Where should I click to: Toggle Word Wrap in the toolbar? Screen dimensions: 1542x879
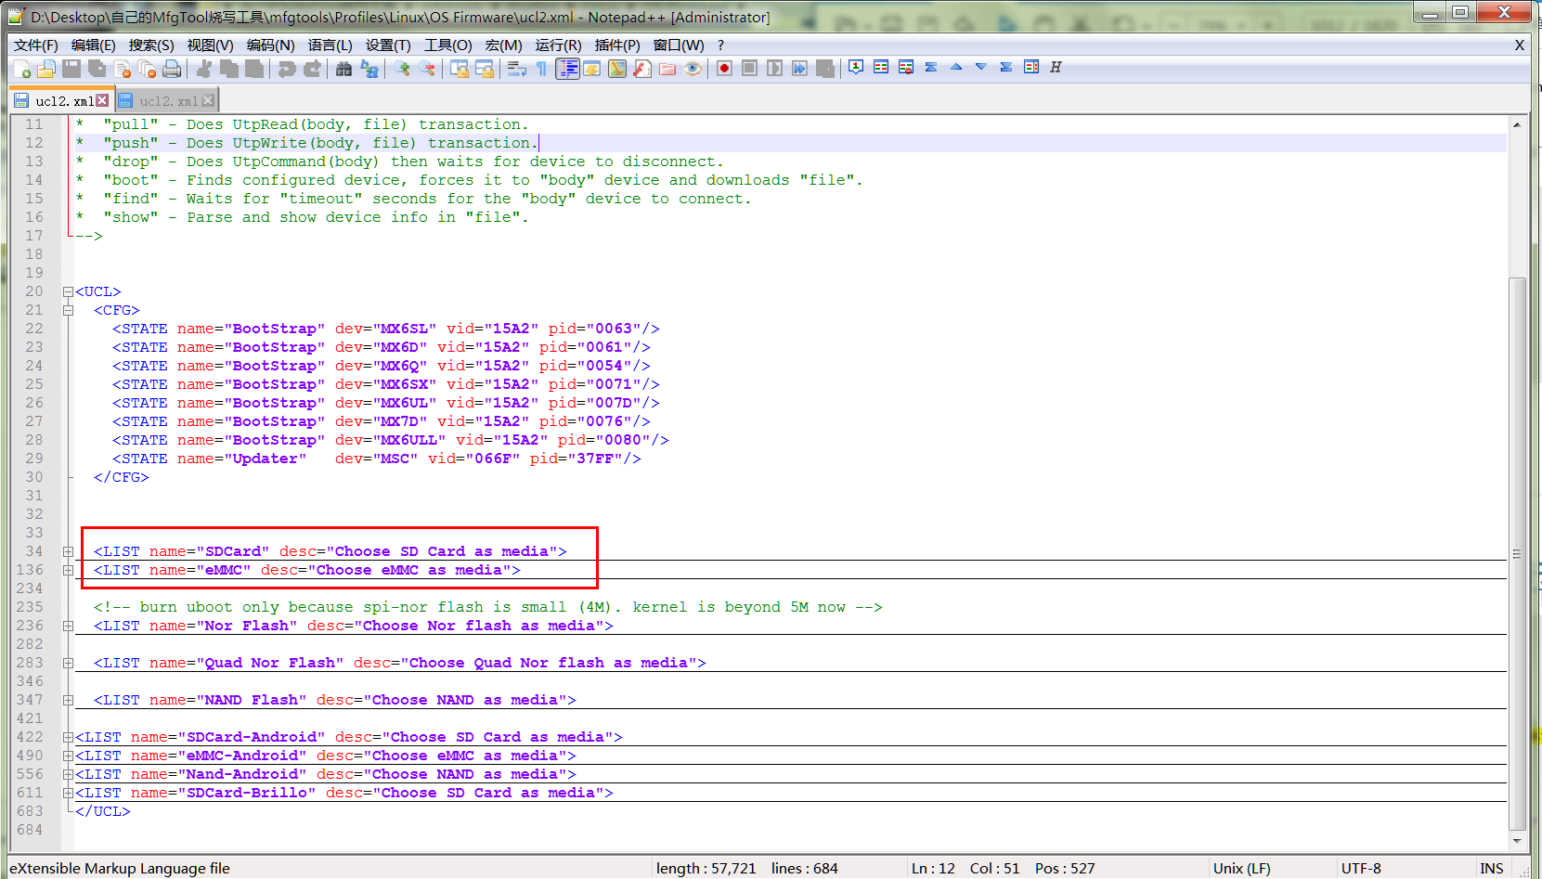(x=517, y=68)
